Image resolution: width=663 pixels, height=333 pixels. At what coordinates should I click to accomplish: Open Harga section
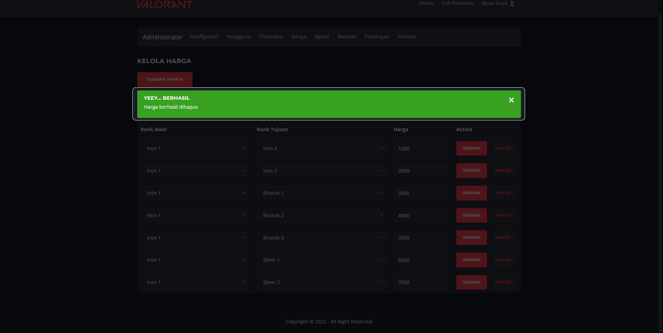point(299,37)
